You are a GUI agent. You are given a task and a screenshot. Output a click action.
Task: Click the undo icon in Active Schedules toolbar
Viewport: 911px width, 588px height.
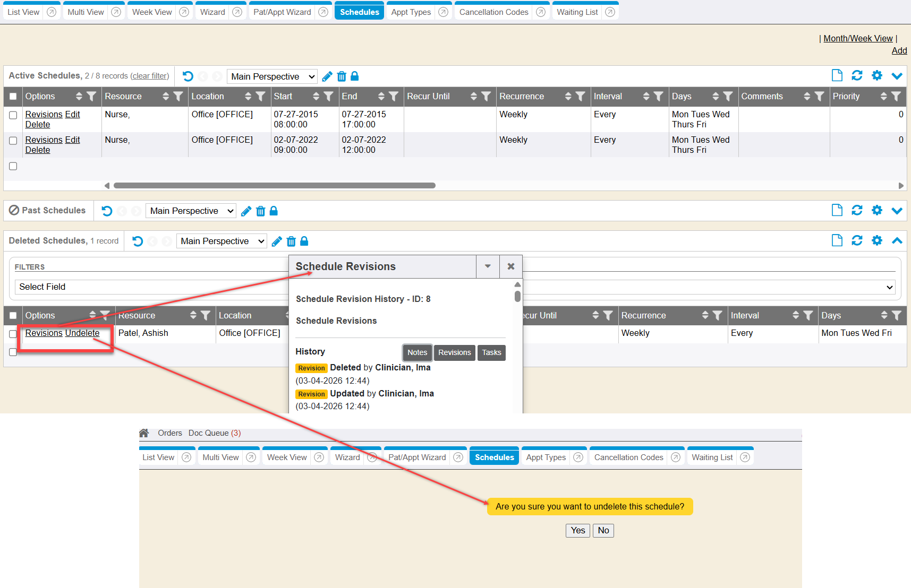tap(188, 76)
